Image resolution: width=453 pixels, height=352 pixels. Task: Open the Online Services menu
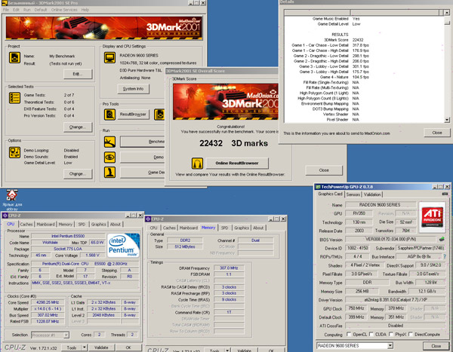(64, 10)
